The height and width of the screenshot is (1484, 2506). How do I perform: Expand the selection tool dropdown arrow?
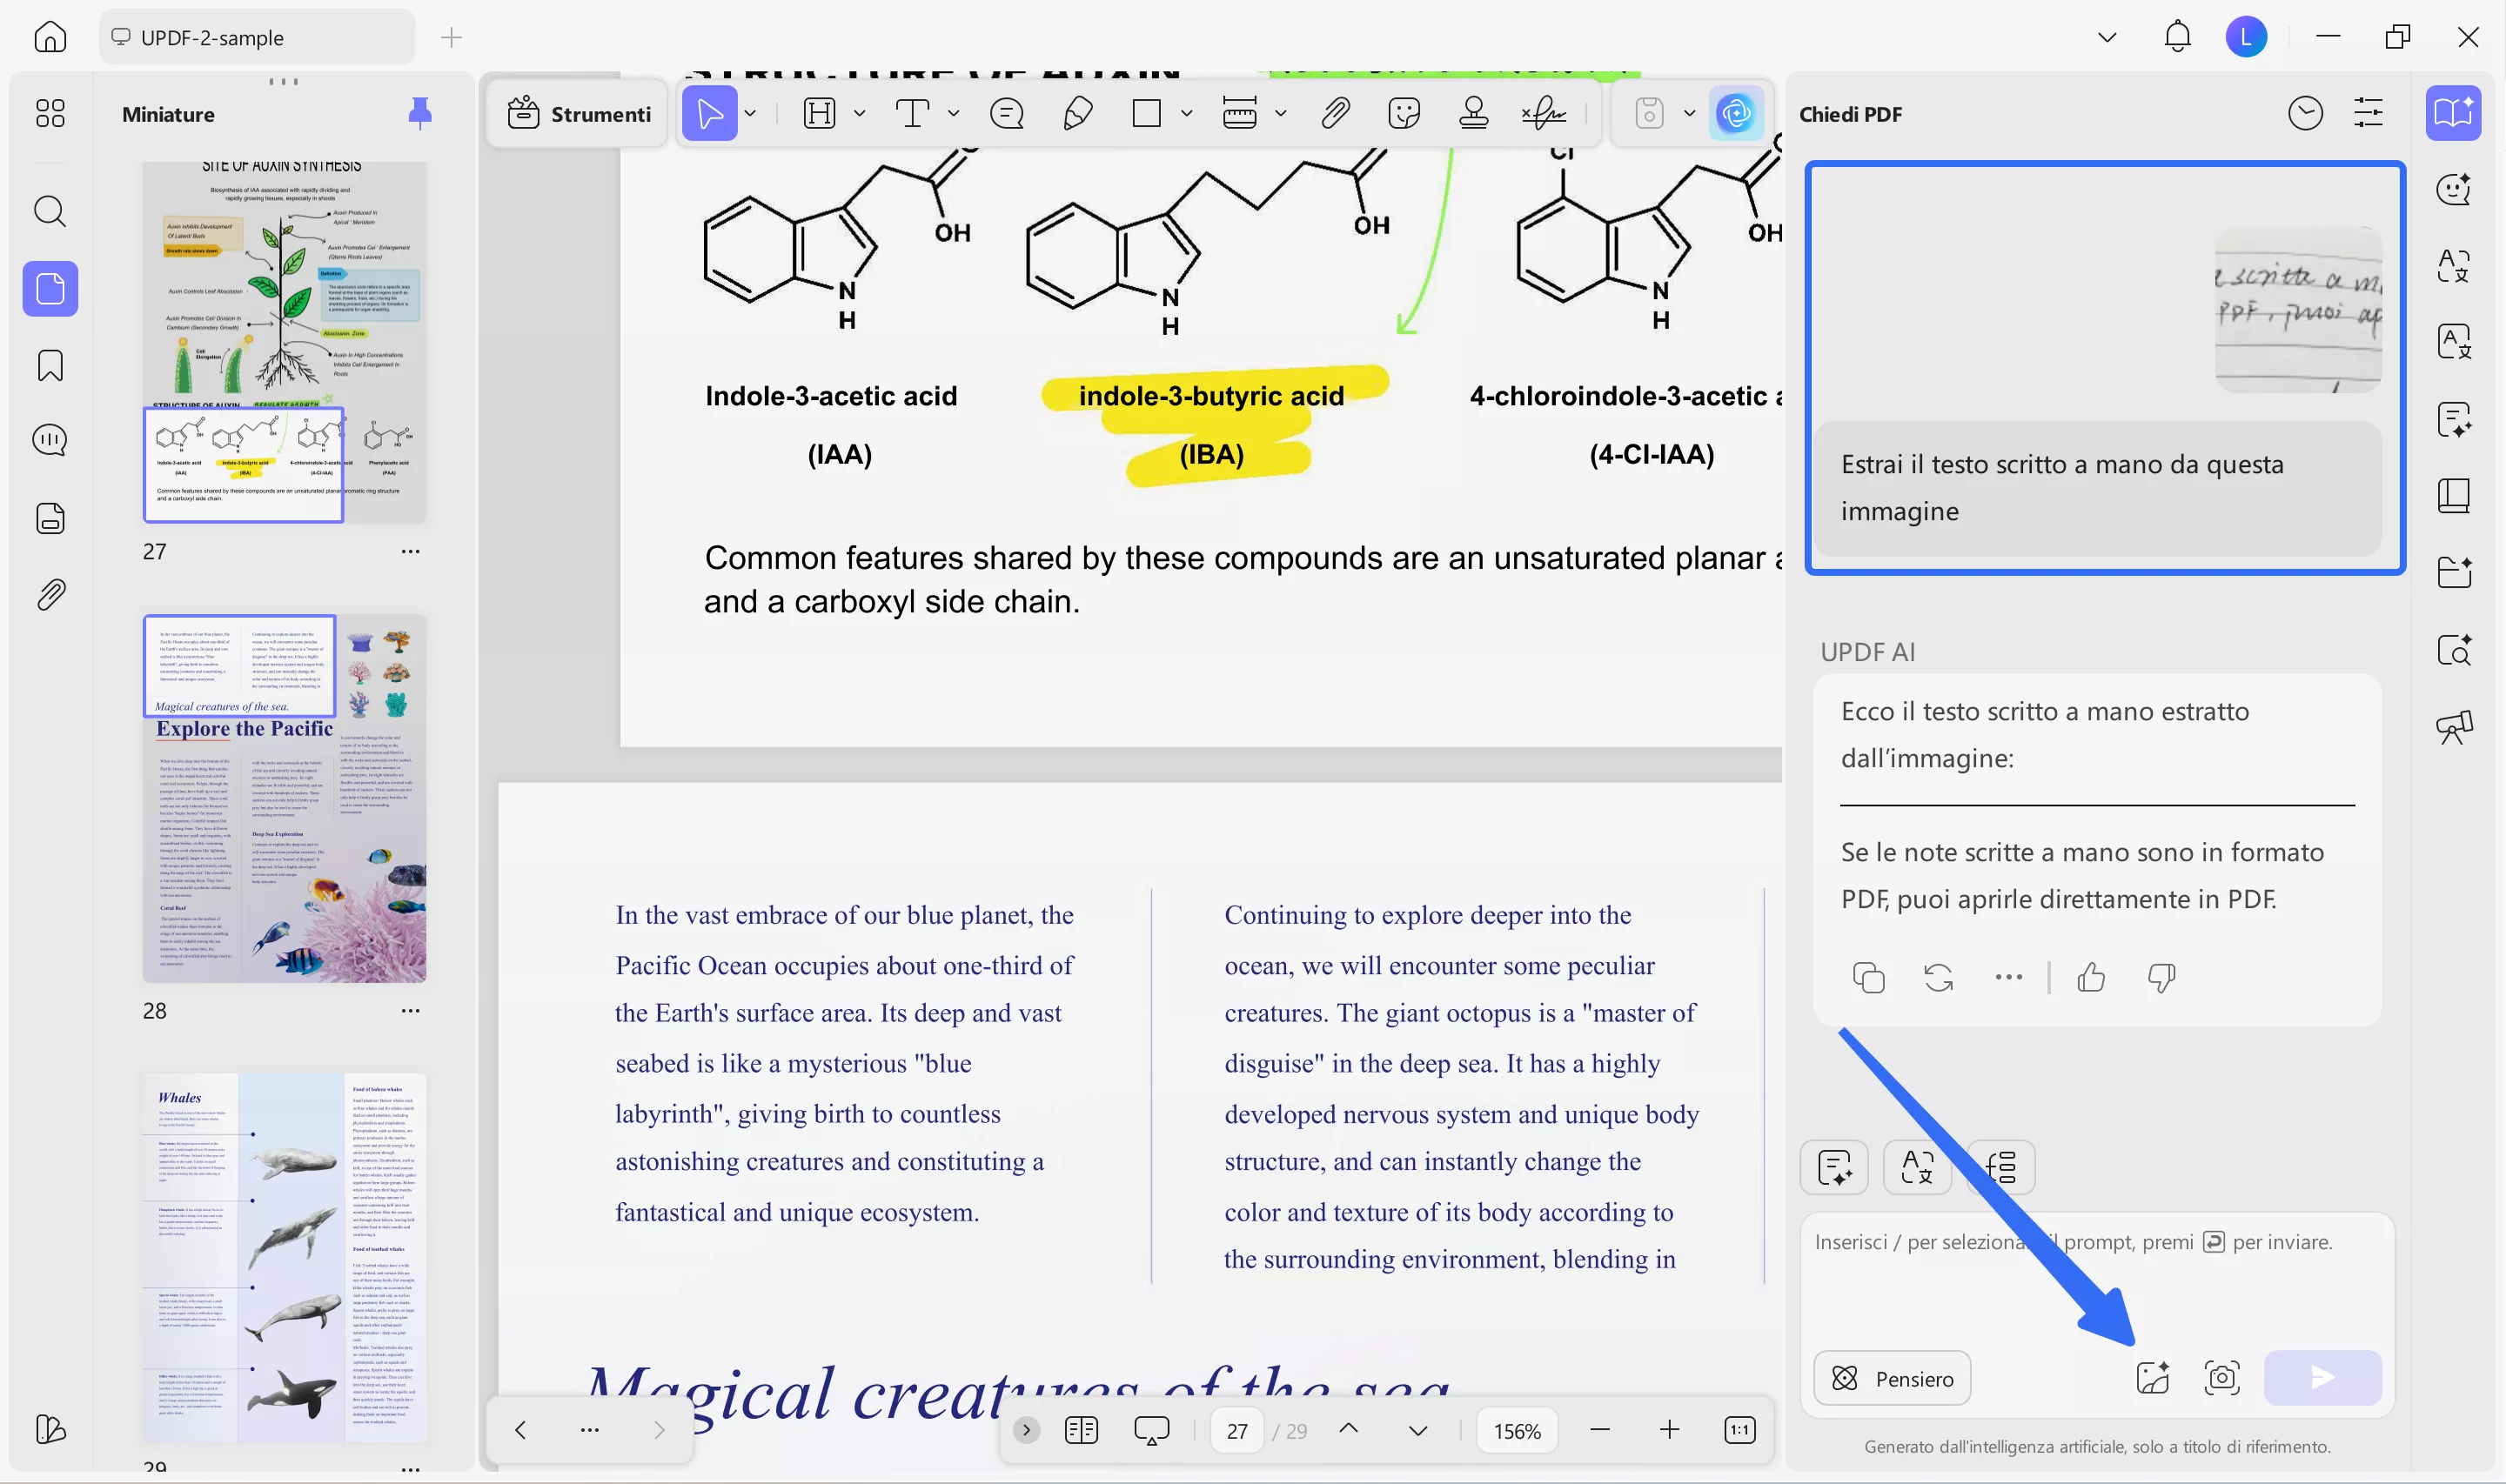pyautogui.click(x=750, y=113)
